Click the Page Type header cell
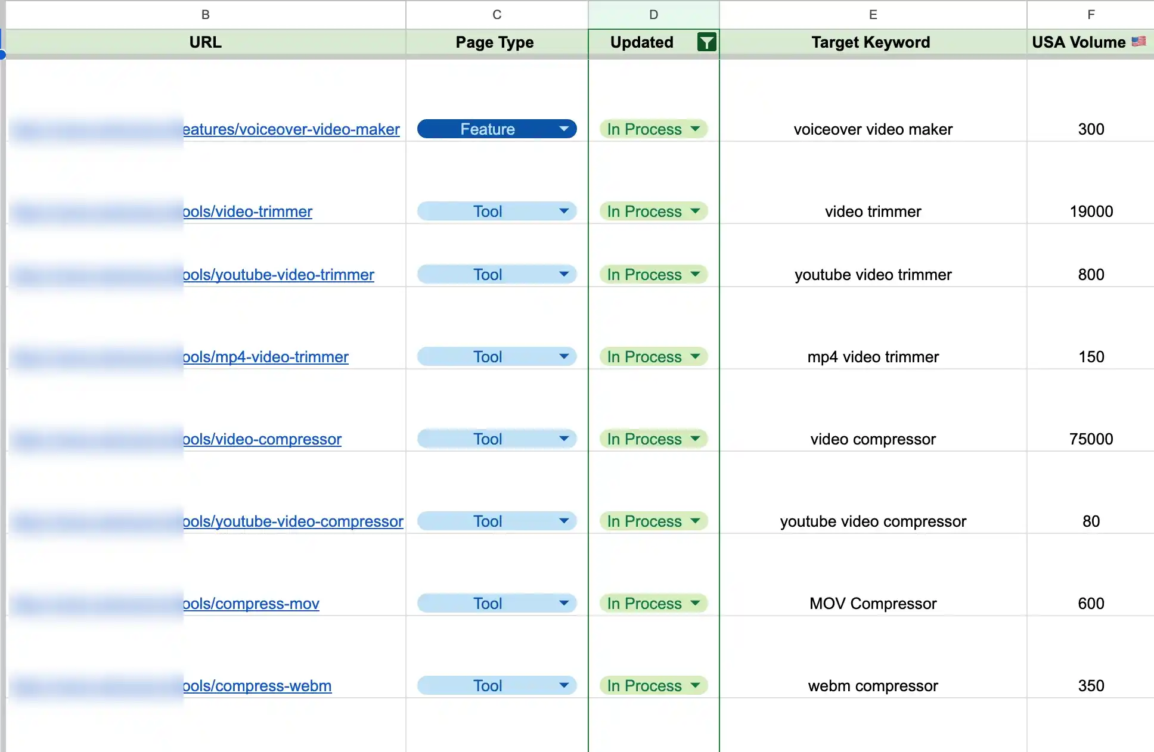 tap(494, 42)
